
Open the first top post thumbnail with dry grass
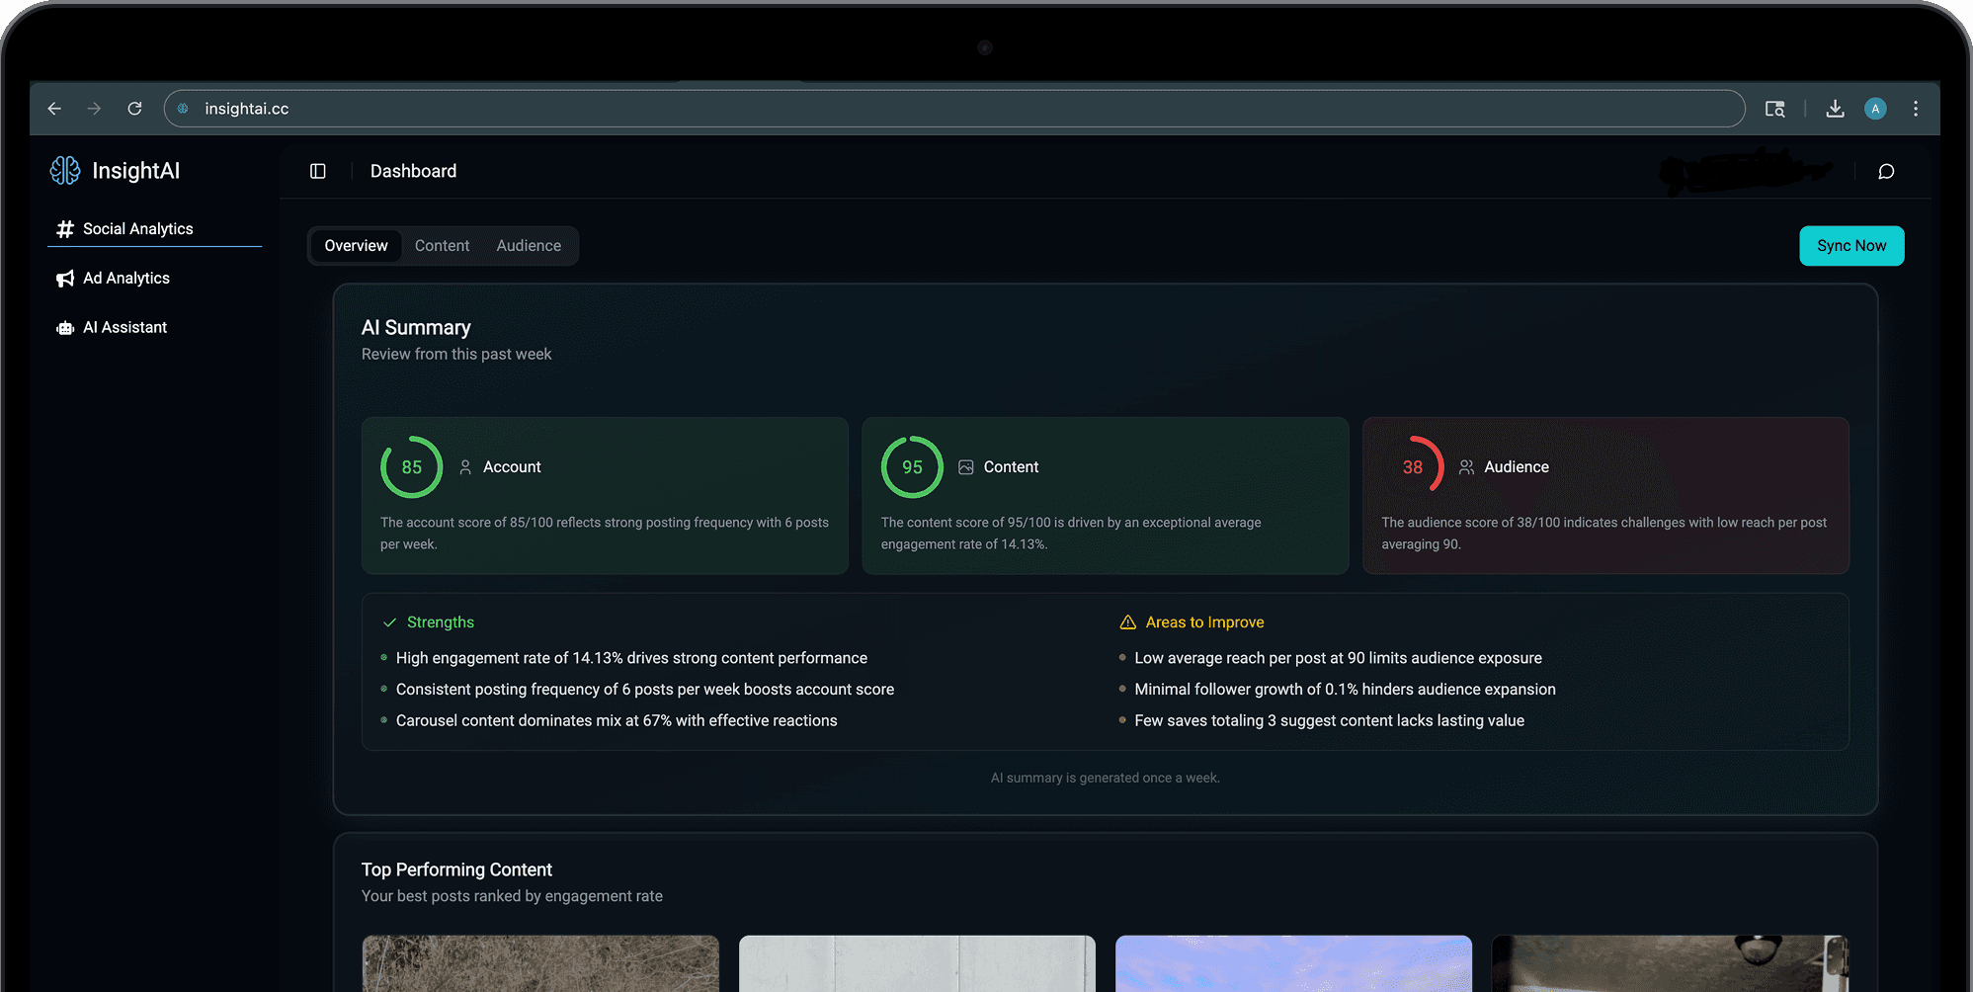click(540, 963)
